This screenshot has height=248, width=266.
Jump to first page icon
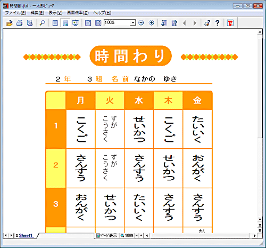[164, 23]
